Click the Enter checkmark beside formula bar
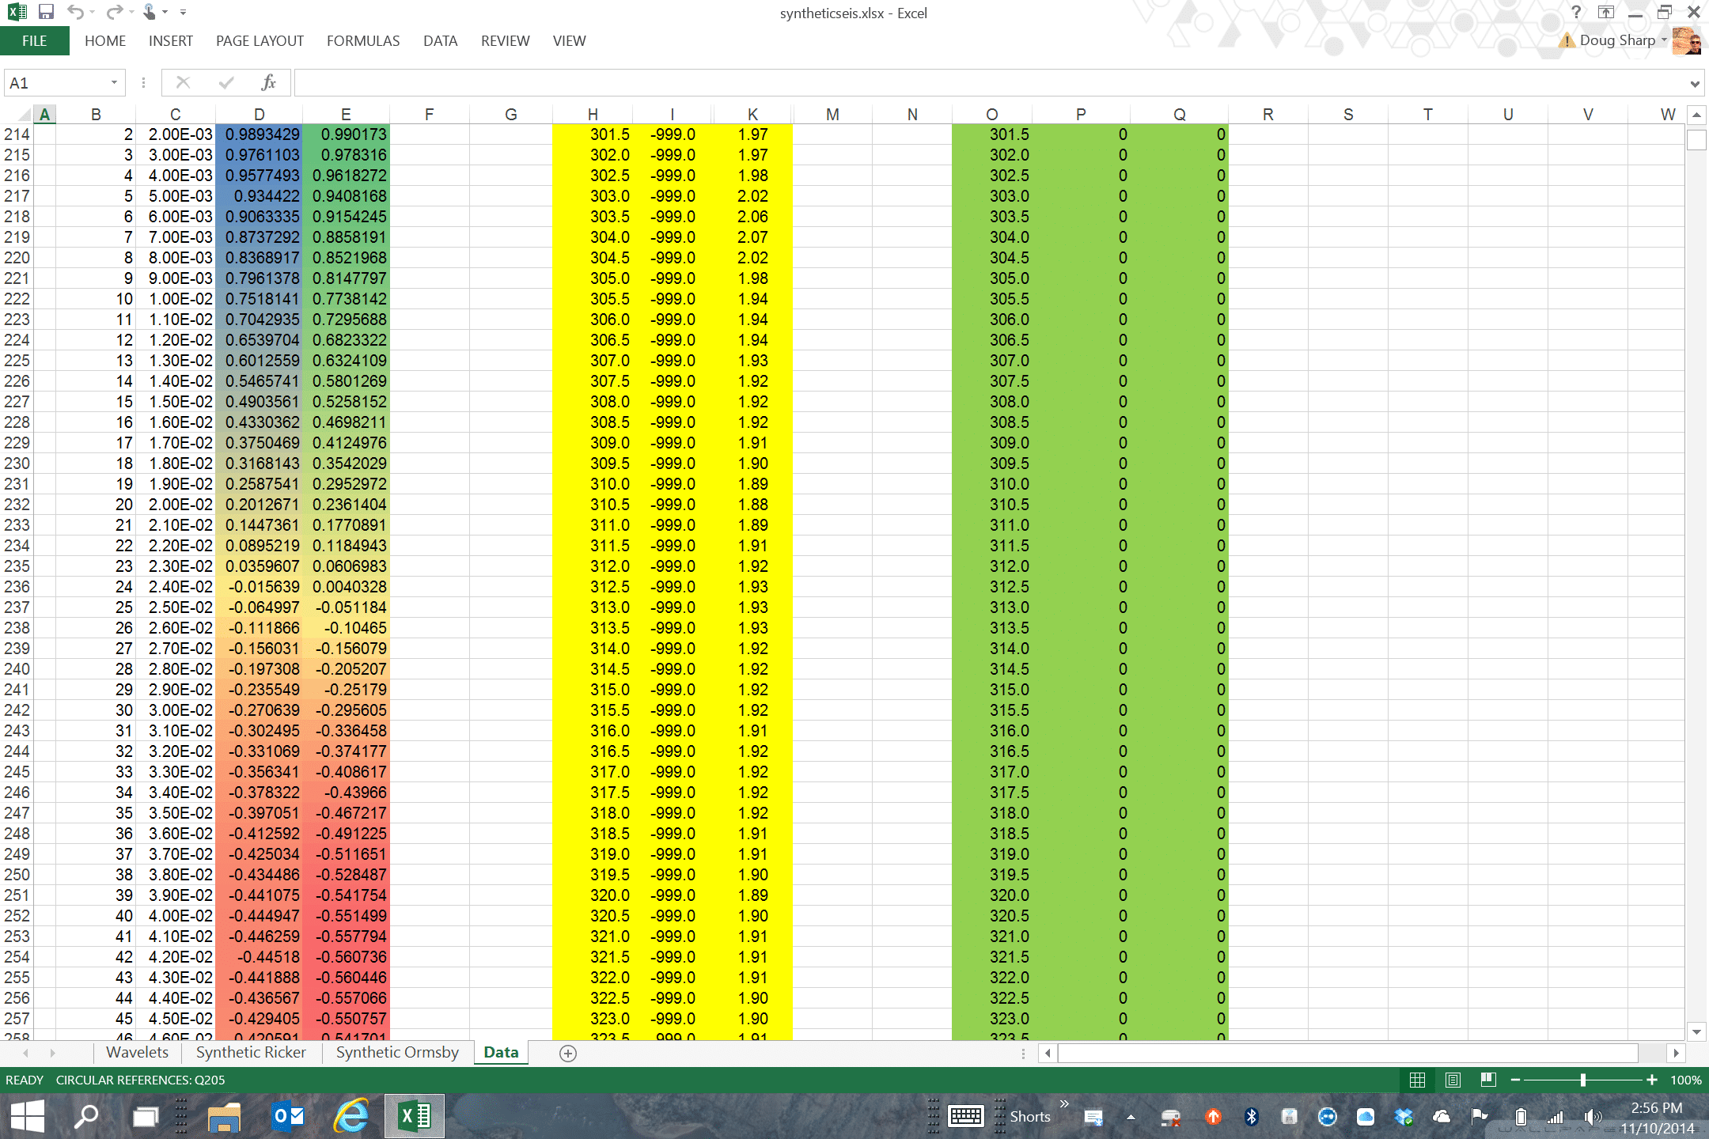The width and height of the screenshot is (1709, 1139). tap(226, 82)
